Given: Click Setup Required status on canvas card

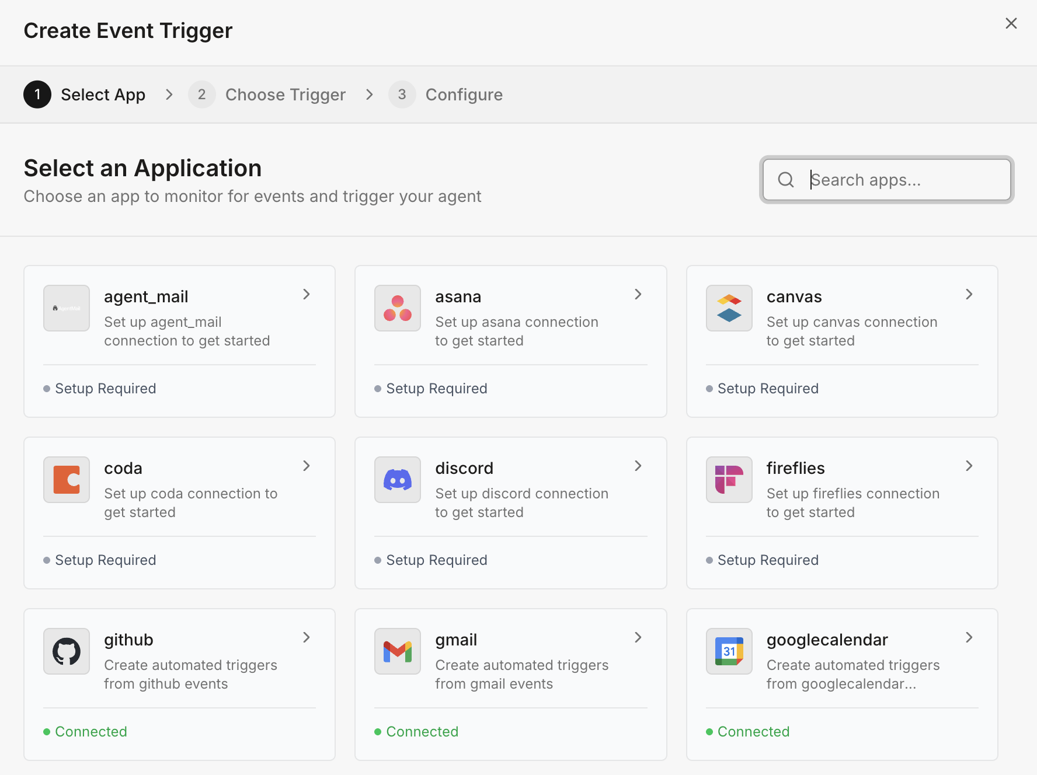Looking at the screenshot, I should pos(763,389).
